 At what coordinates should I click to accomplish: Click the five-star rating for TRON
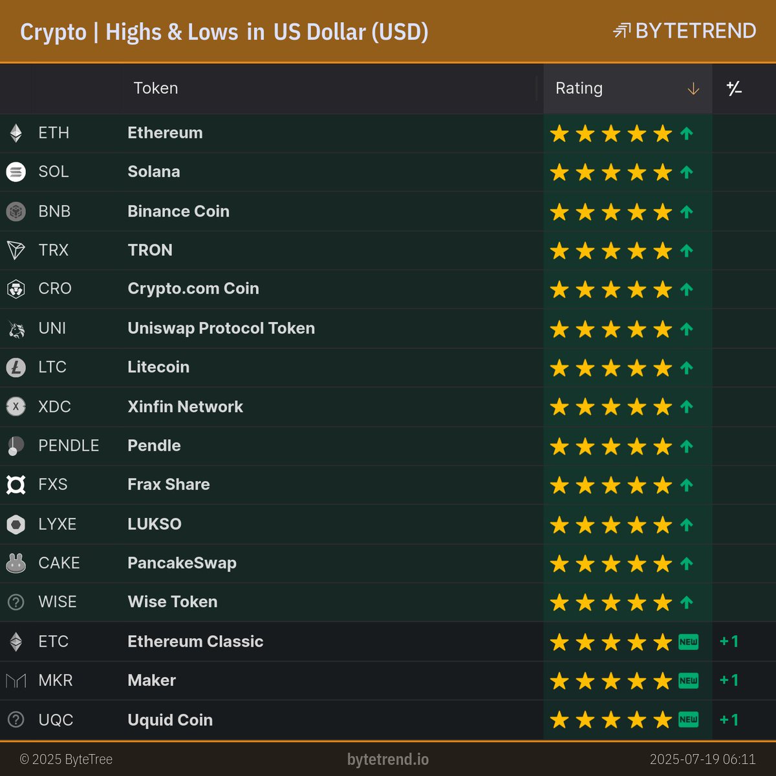click(x=611, y=250)
